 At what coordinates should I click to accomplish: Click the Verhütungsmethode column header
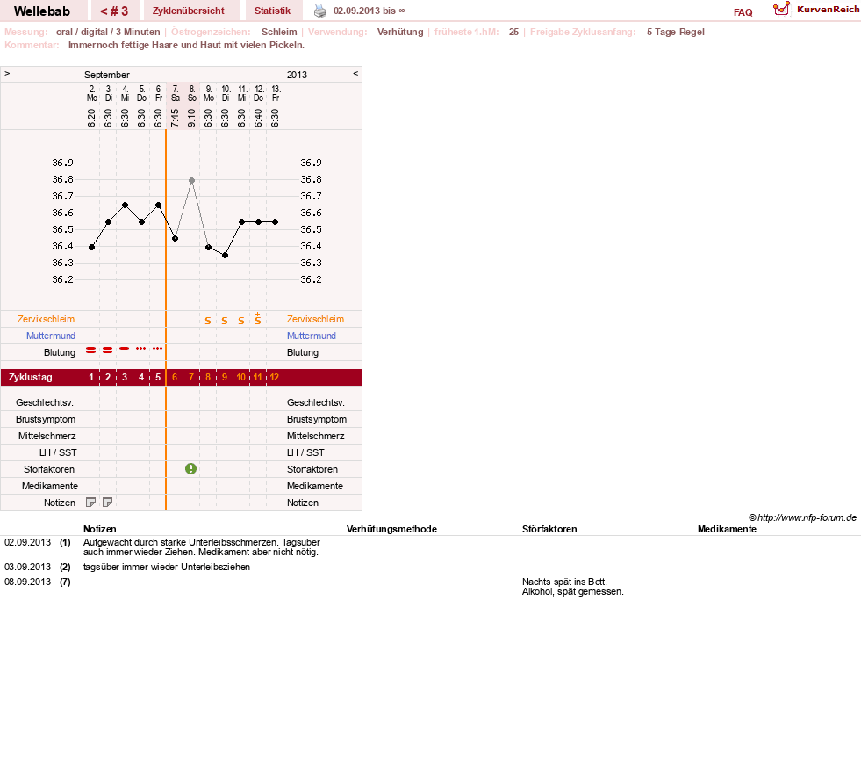coord(391,529)
